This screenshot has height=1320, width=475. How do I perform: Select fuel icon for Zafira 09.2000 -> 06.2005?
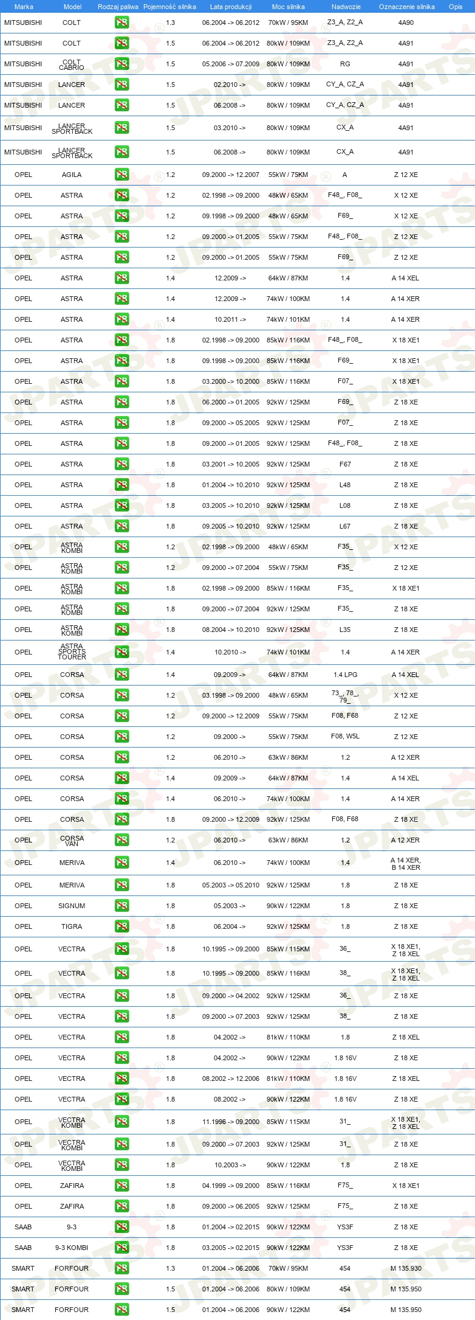point(121,1206)
